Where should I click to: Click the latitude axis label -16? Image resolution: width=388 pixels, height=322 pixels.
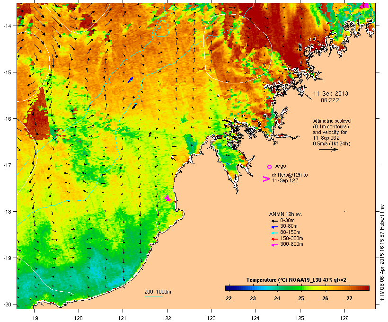tap(7, 119)
